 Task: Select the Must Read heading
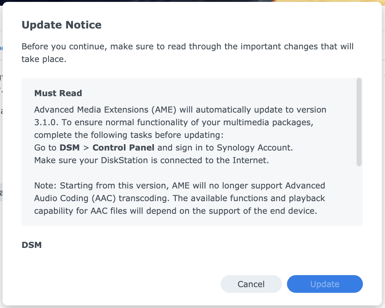point(58,93)
